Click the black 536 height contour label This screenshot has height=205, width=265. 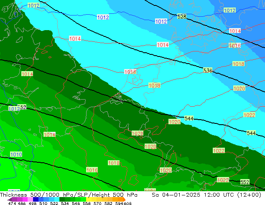click(x=208, y=70)
